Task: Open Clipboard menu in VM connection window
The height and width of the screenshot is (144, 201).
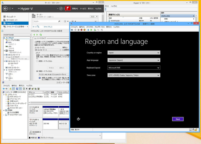Action: [x=99, y=27]
